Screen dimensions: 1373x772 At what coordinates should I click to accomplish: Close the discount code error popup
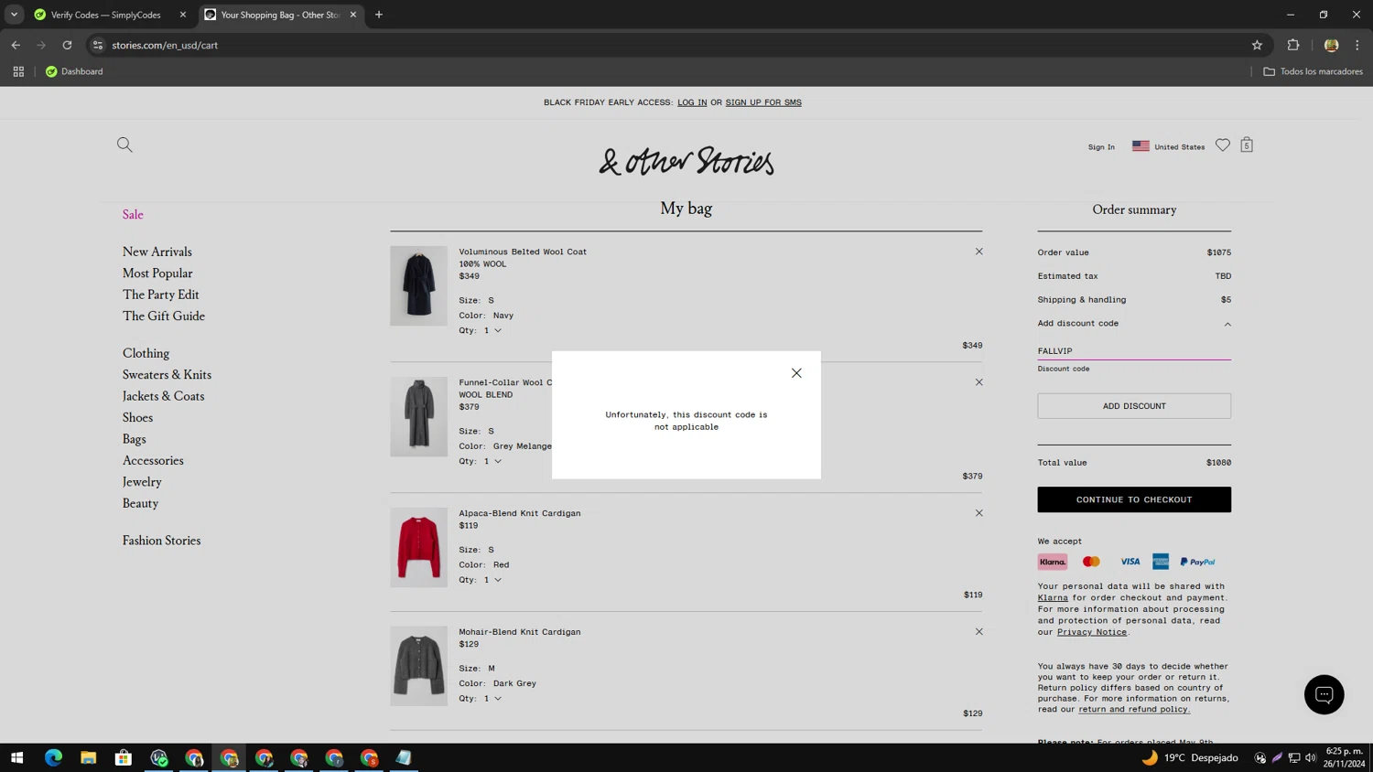click(x=796, y=373)
